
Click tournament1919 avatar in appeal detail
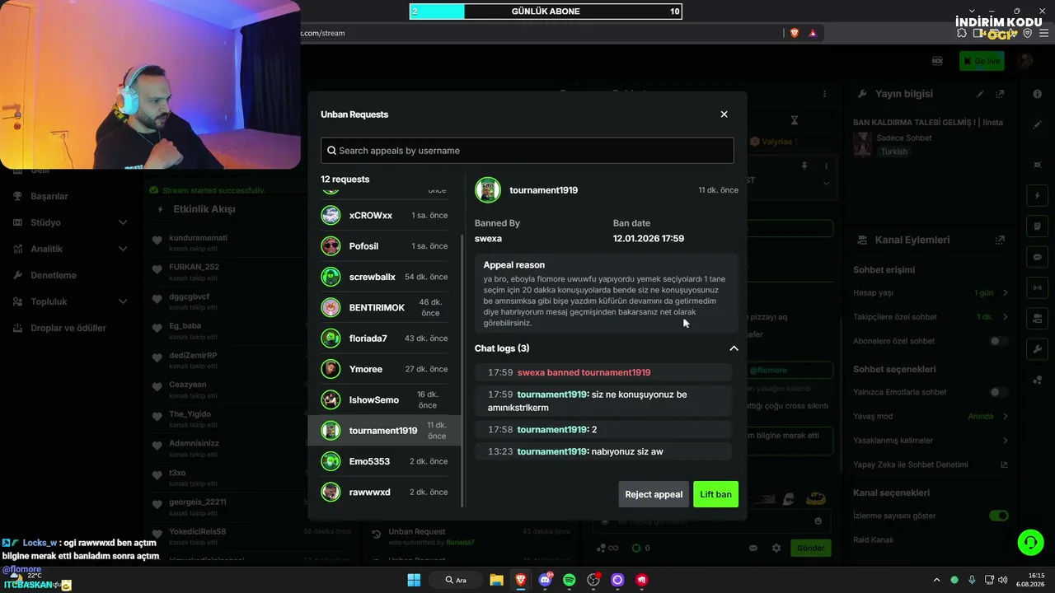tap(488, 190)
